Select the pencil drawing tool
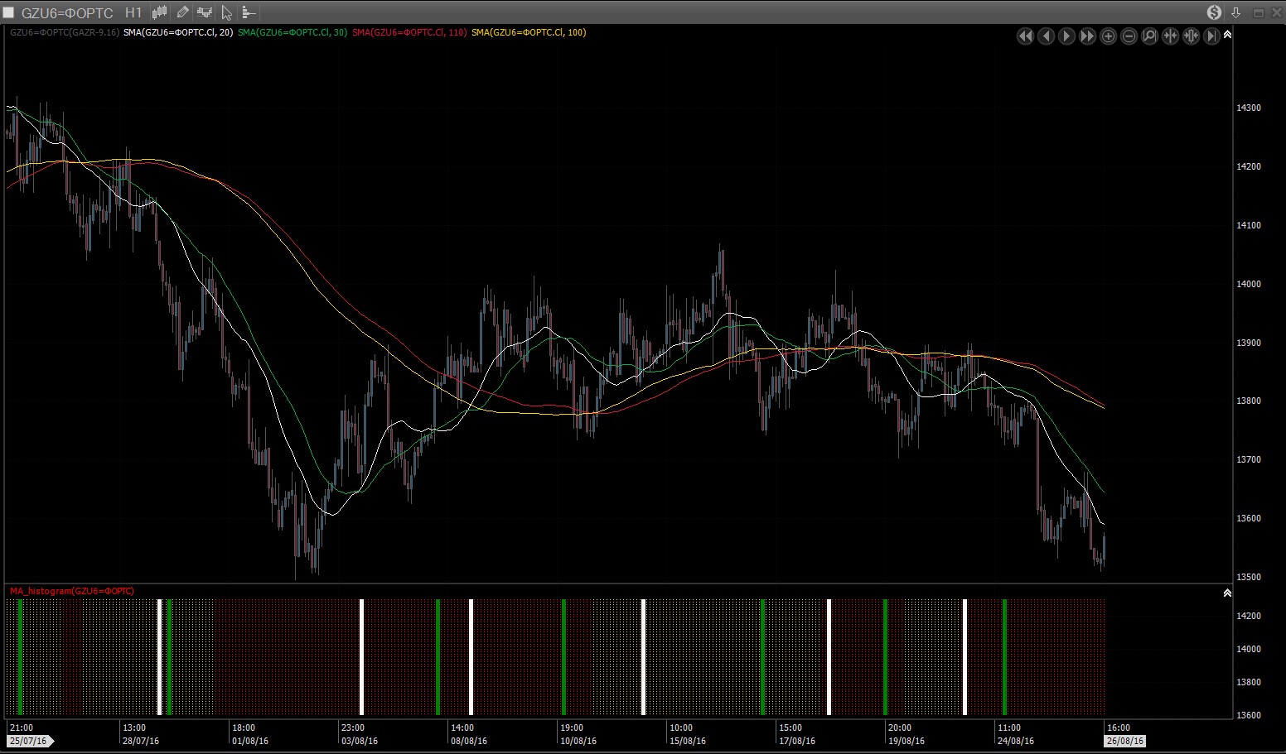The width and height of the screenshot is (1286, 754). point(182,12)
